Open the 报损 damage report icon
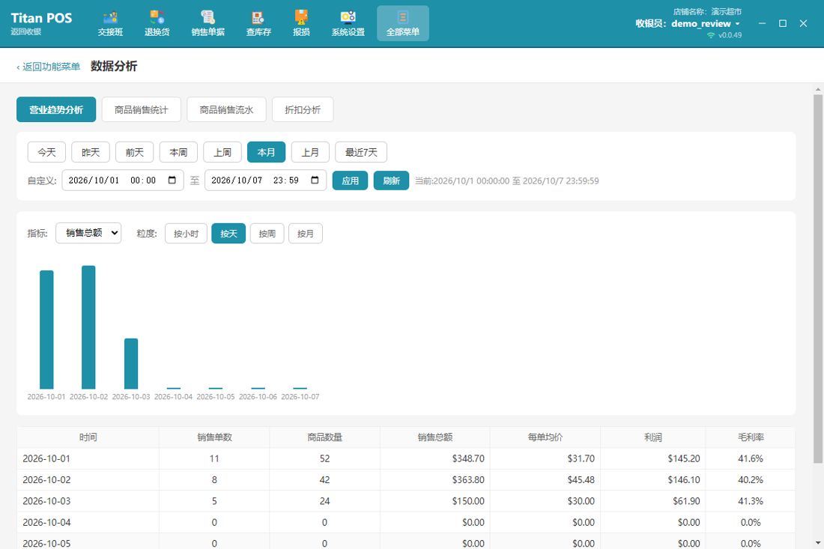The width and height of the screenshot is (824, 549). pyautogui.click(x=301, y=24)
